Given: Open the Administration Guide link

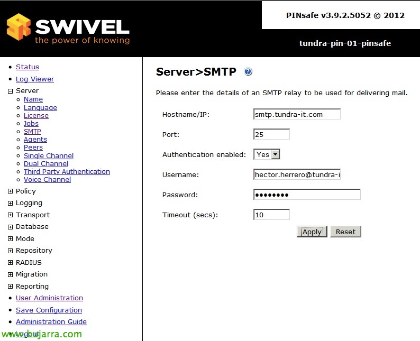Looking at the screenshot, I should click(51, 322).
